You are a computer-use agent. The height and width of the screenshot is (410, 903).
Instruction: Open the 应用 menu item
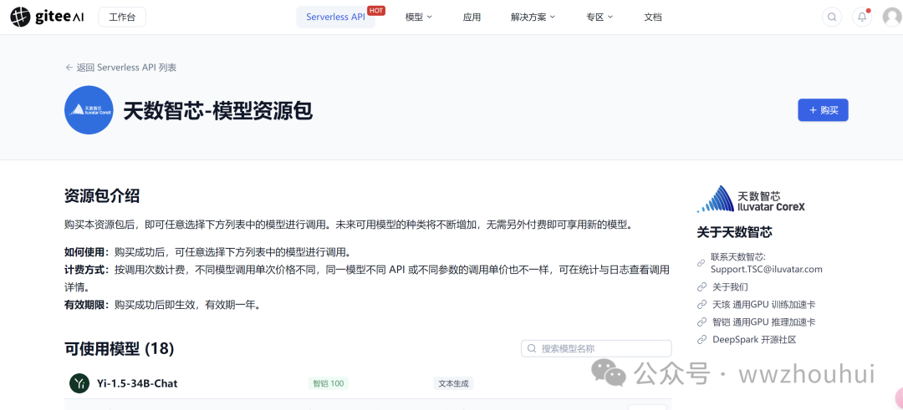[x=472, y=18]
